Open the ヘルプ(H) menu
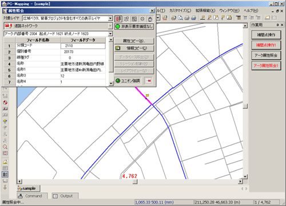This screenshot has width=286, height=206. (x=251, y=10)
